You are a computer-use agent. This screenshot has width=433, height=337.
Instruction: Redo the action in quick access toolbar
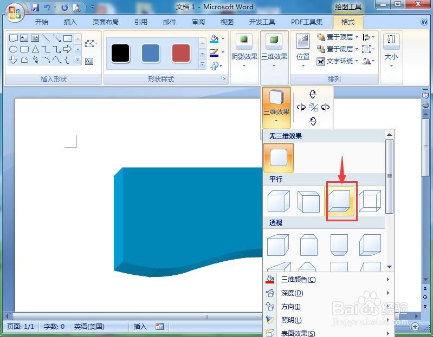tap(64, 8)
